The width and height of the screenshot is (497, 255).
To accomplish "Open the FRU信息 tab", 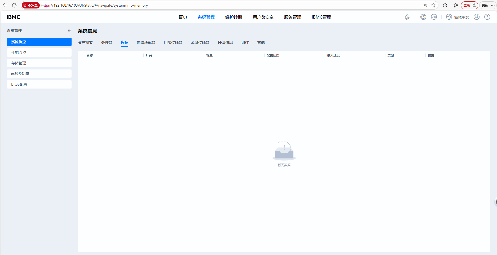I will pyautogui.click(x=225, y=42).
